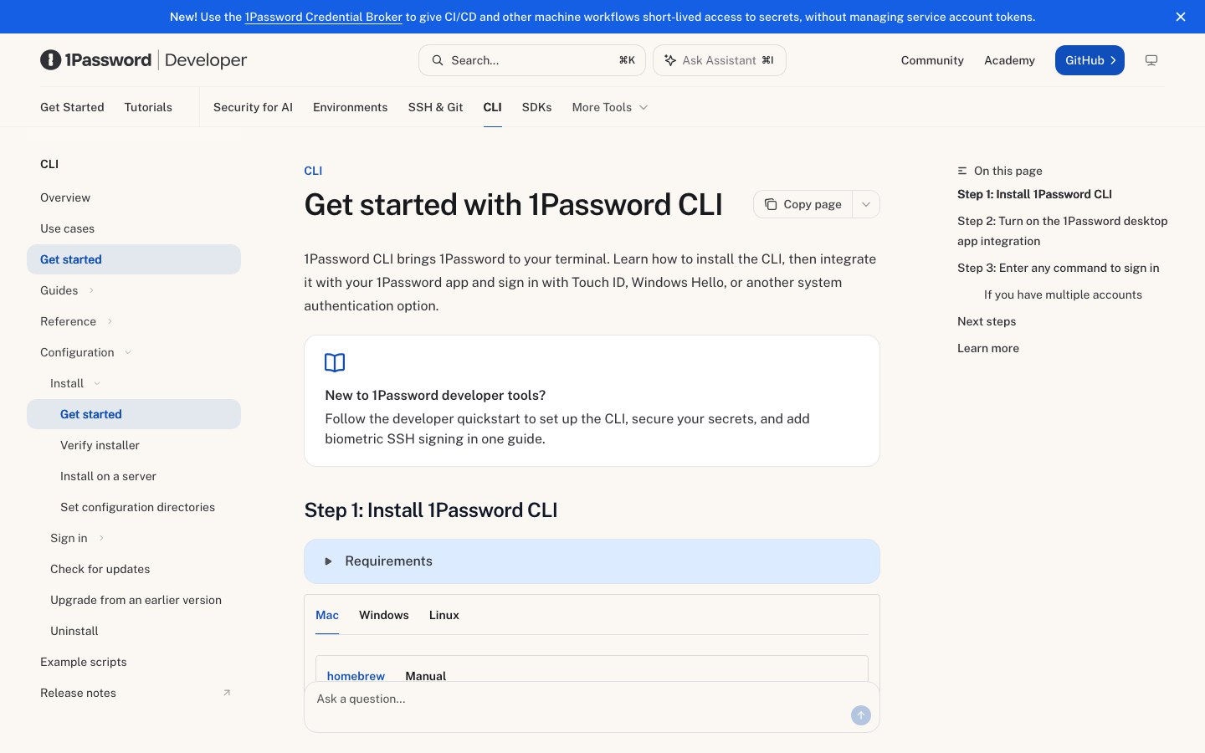1205x753 pixels.
Task: Jump to Next steps section
Action: coord(987,321)
